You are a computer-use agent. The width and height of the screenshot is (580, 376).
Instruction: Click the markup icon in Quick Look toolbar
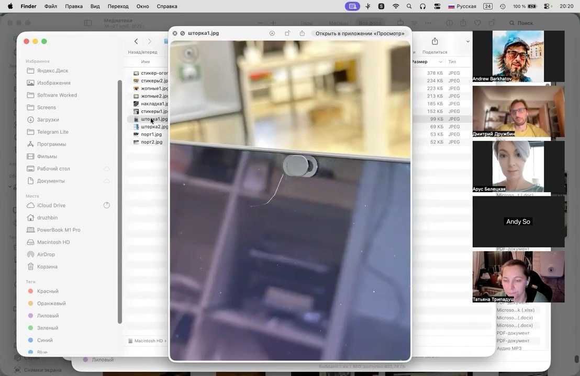(x=272, y=33)
